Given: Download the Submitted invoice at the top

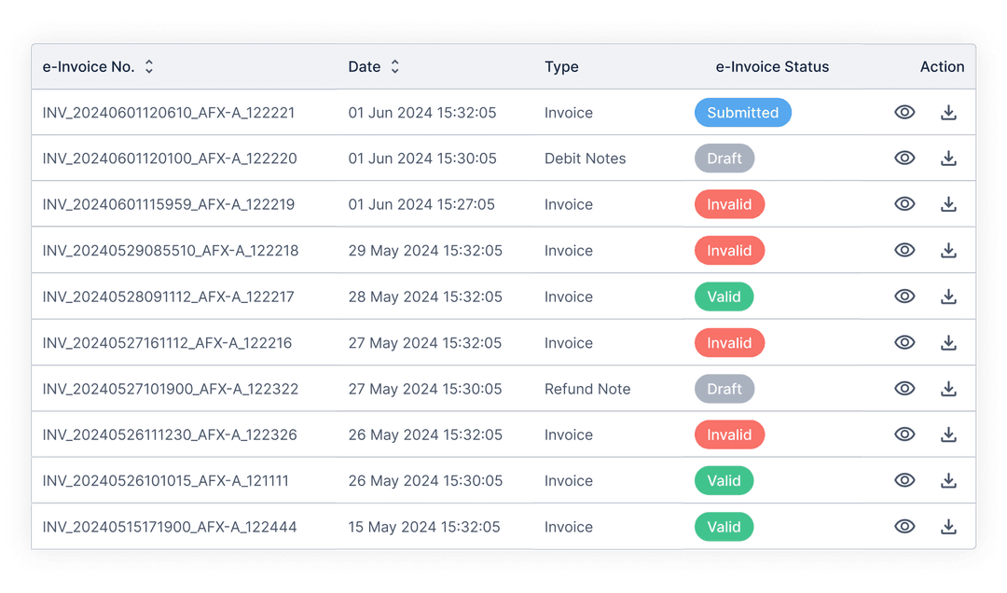Looking at the screenshot, I should 948,112.
